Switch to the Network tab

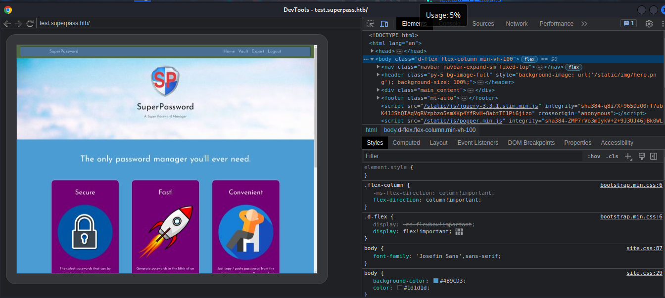(517, 24)
